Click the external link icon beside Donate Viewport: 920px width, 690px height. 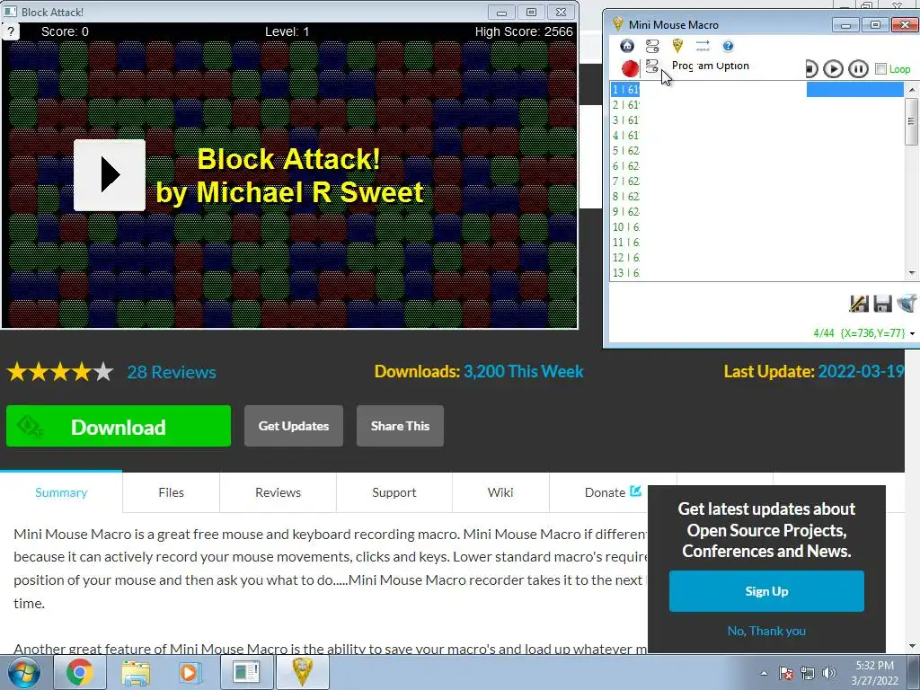pos(635,491)
